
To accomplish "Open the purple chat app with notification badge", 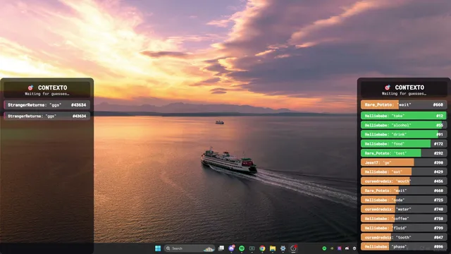I will pyautogui.click(x=232, y=248).
